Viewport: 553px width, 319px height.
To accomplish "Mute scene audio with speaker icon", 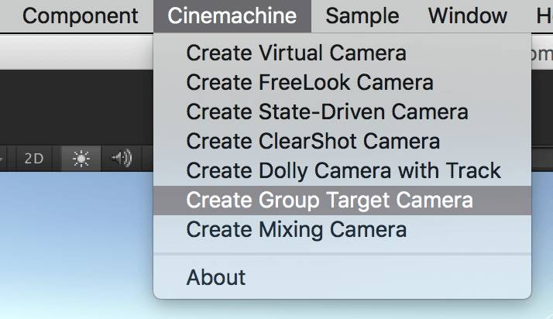I will point(121,159).
